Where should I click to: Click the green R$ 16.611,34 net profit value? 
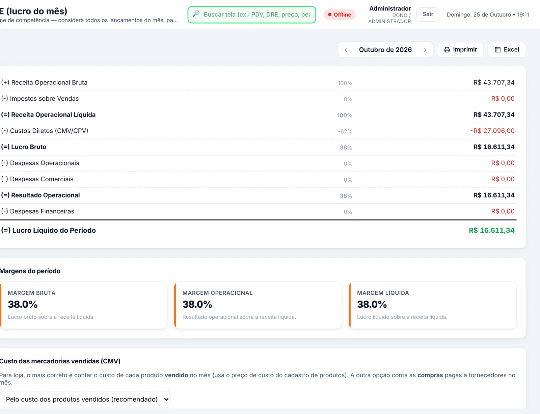(492, 230)
